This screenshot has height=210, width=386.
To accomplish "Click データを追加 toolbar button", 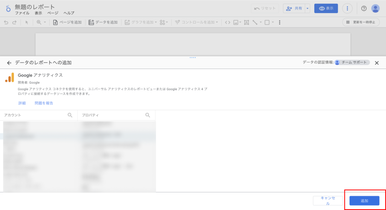I will 103,22.
